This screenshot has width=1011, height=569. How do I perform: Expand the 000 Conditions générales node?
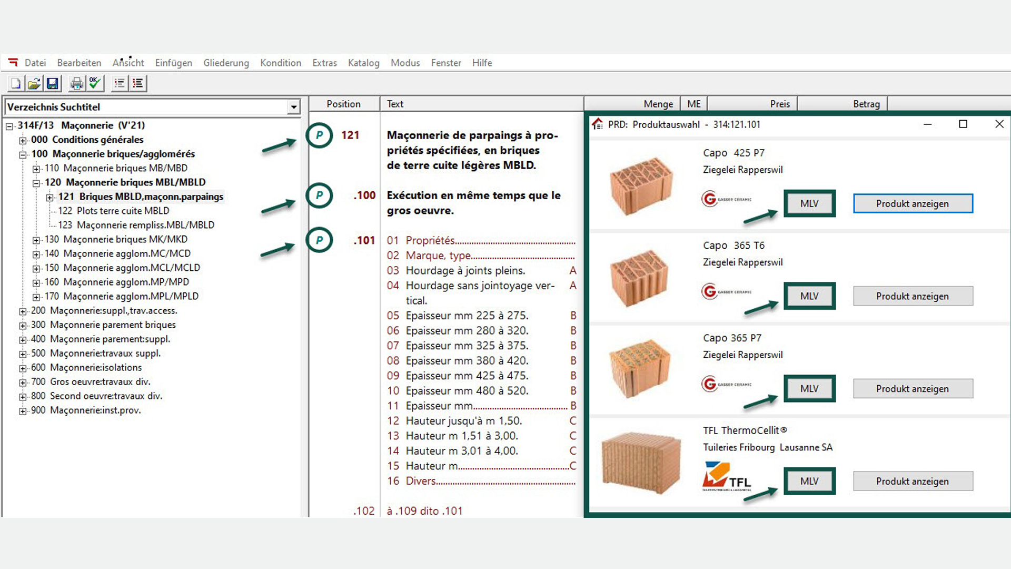tap(23, 140)
